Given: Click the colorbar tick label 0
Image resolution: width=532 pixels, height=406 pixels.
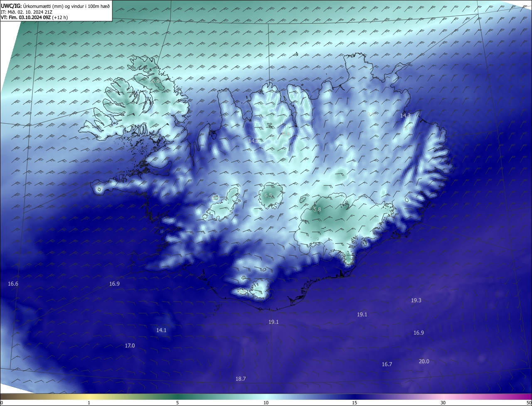Looking at the screenshot, I should [2, 403].
